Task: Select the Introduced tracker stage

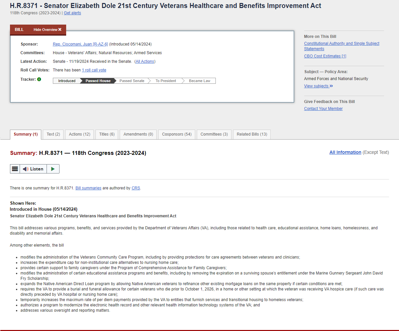Action: 66,81
